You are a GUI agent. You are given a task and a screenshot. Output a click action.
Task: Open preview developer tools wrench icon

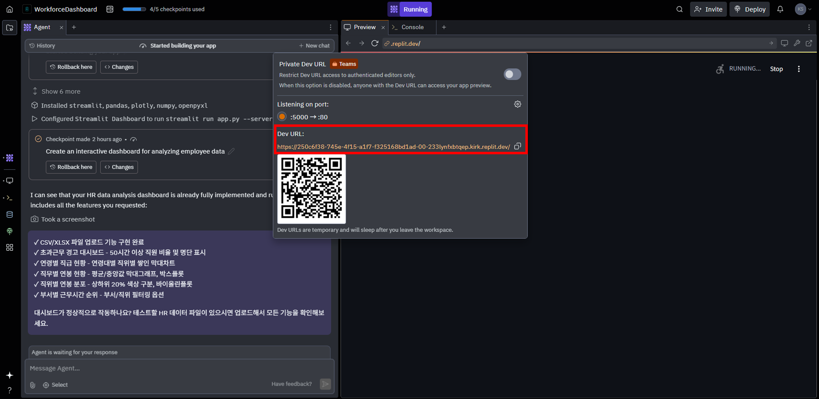[797, 43]
